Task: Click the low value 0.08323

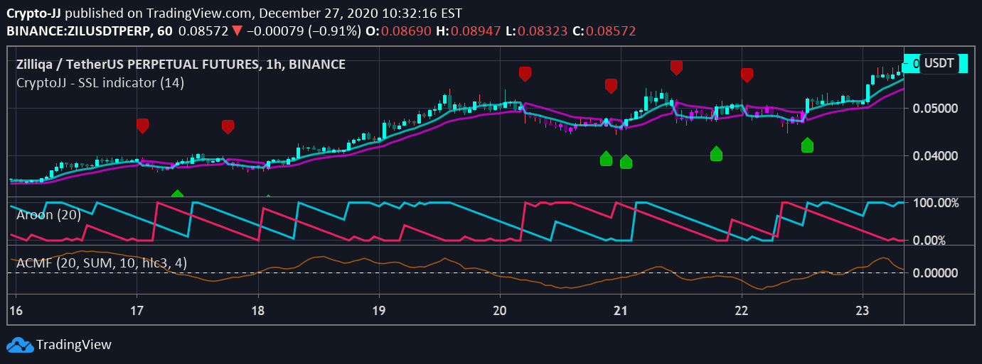Action: (x=541, y=31)
